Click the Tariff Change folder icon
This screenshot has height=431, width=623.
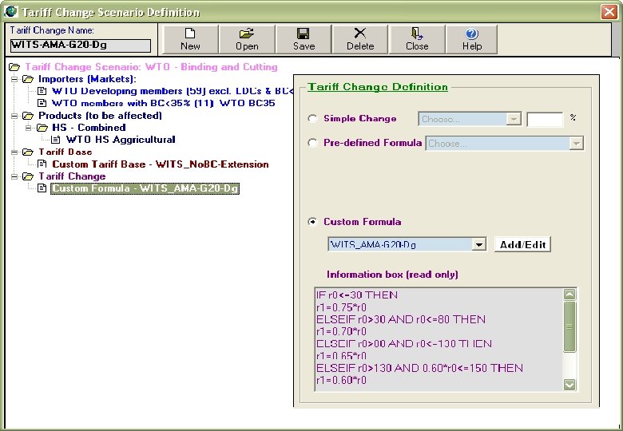click(x=28, y=176)
